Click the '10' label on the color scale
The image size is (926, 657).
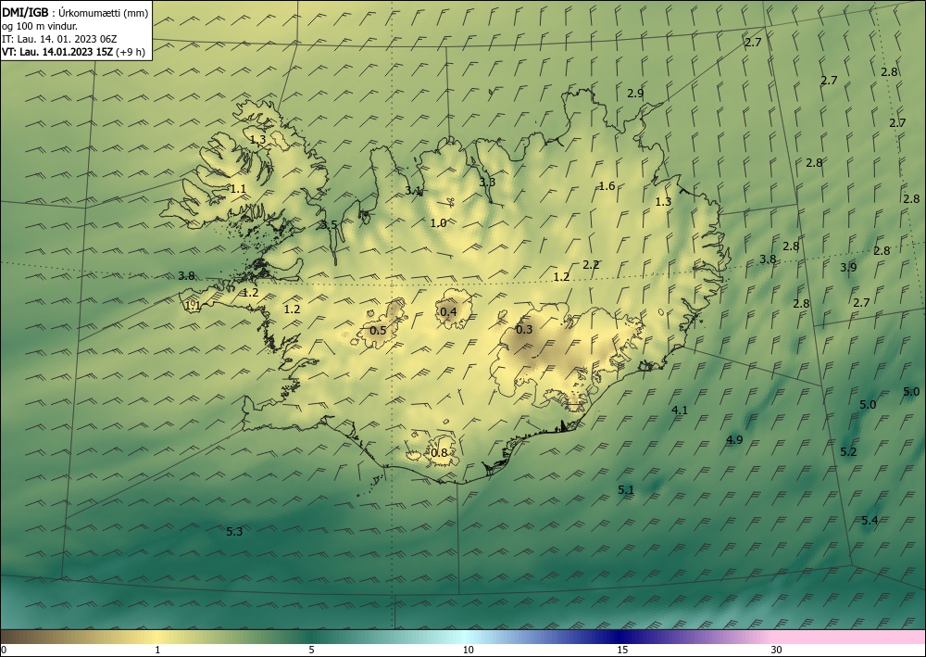pos(469,651)
